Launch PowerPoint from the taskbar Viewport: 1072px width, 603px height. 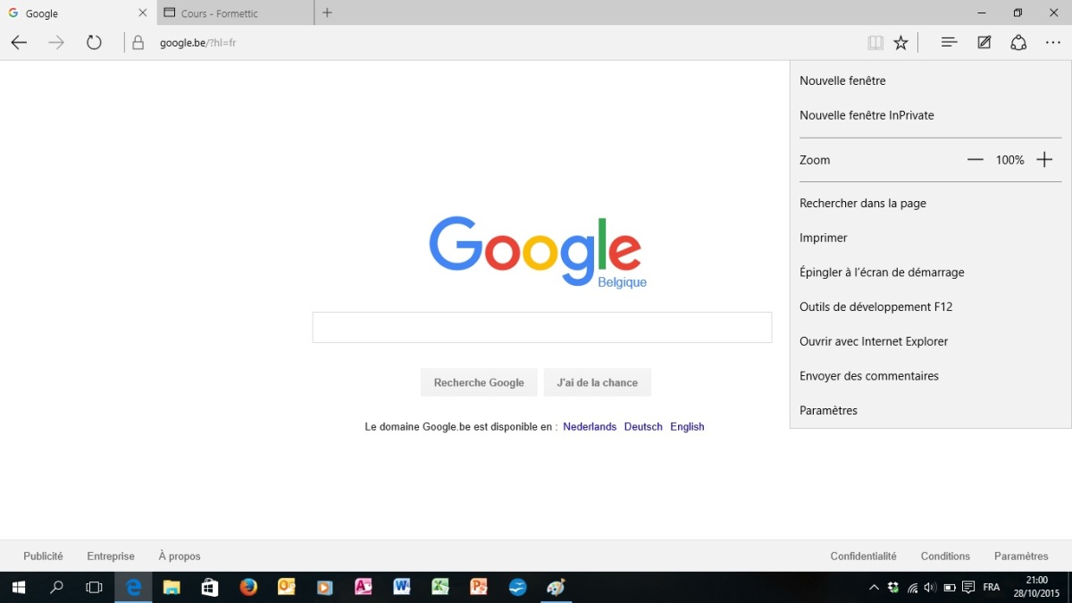pos(479,587)
